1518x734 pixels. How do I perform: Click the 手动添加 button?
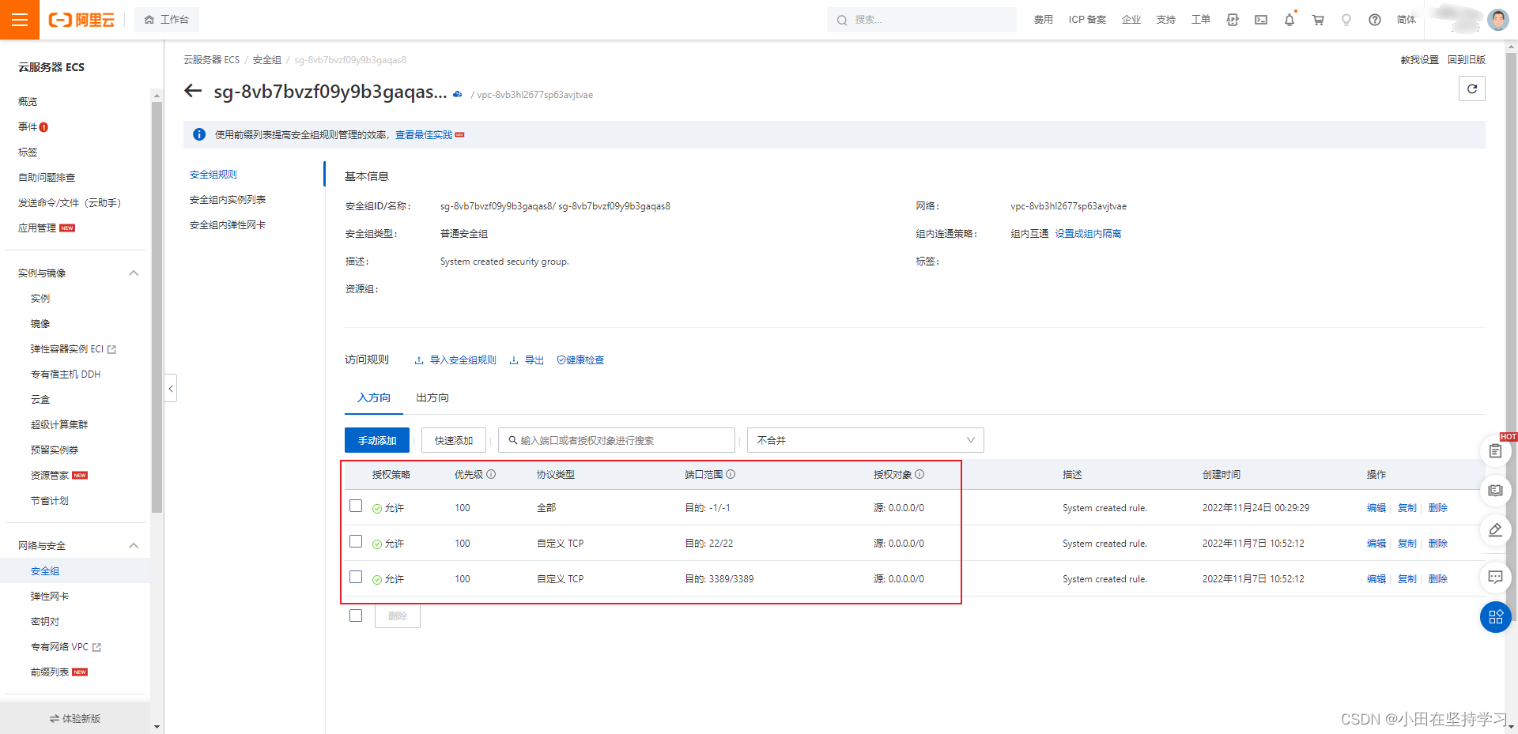pyautogui.click(x=377, y=440)
